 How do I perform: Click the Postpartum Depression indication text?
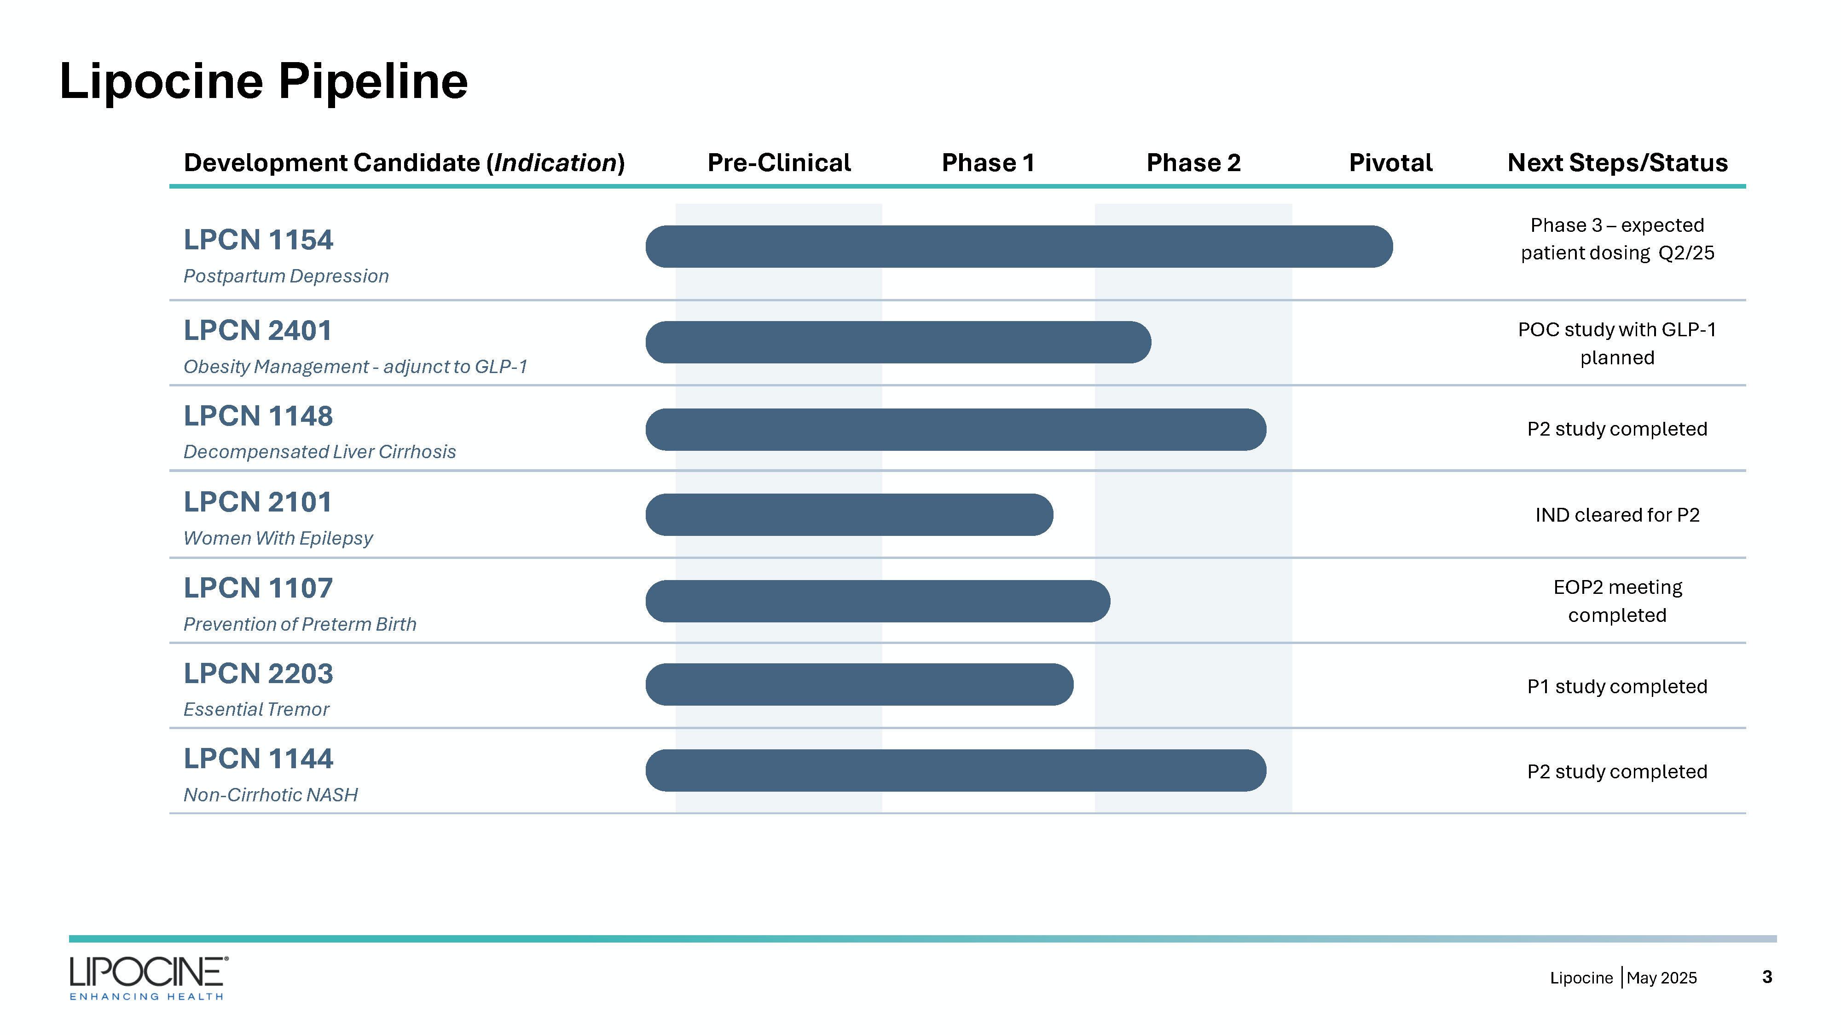click(286, 276)
